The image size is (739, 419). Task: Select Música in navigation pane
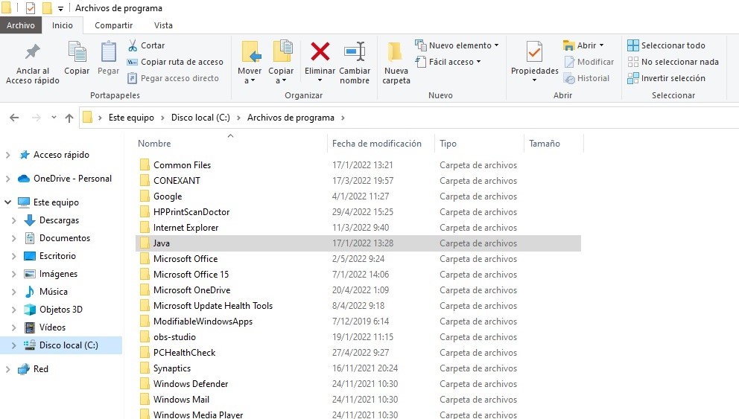[x=53, y=292]
